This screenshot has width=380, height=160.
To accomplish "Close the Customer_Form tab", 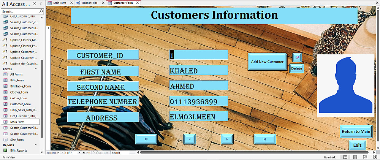I will pos(138,3).
